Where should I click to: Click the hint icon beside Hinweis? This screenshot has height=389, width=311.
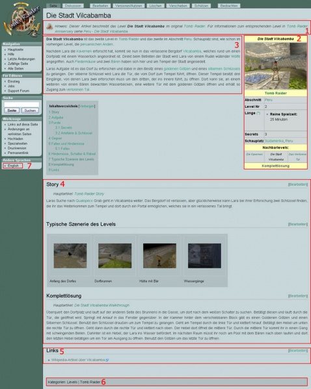coord(49,26)
